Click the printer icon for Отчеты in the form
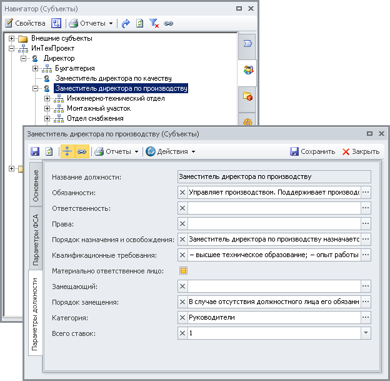This screenshot has height=381, width=390. click(99, 151)
